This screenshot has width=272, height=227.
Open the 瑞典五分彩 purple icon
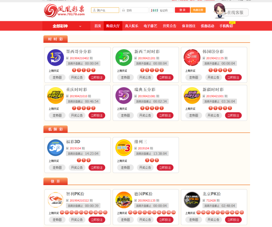click(x=124, y=96)
